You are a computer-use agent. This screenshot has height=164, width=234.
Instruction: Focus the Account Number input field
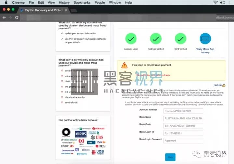click(183, 111)
